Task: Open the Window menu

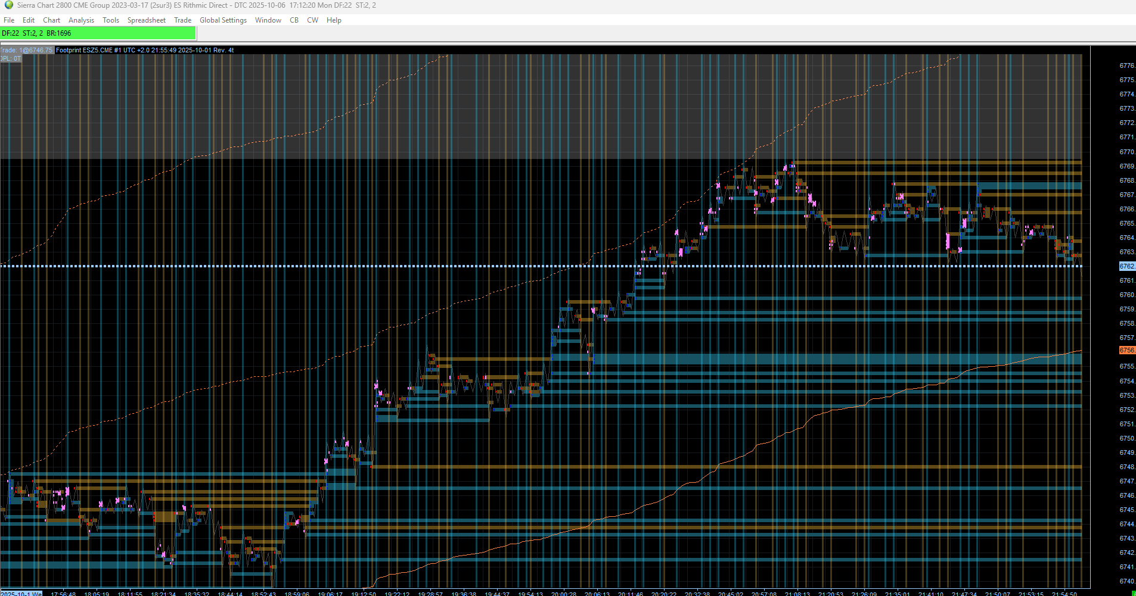Action: pyautogui.click(x=268, y=20)
